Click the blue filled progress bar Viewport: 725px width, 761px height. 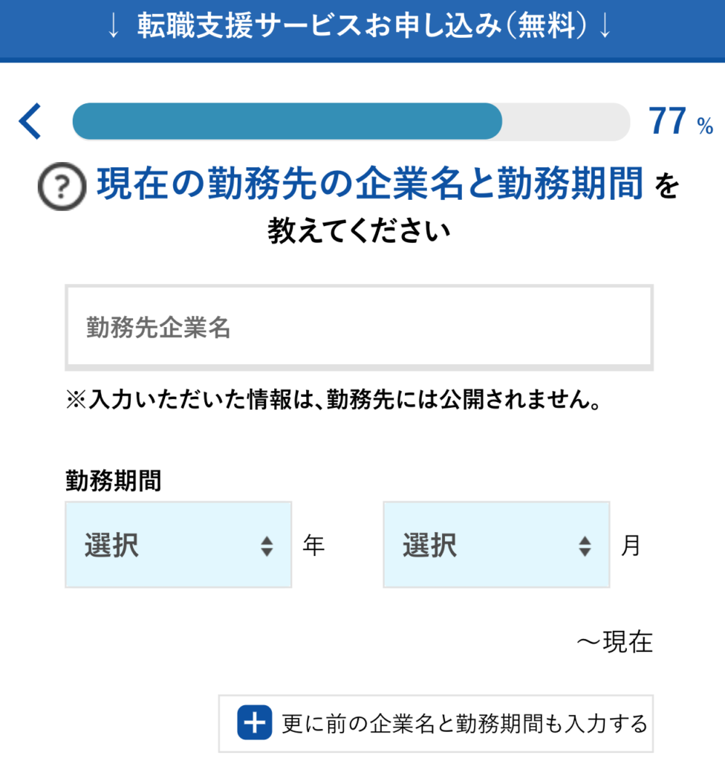click(287, 121)
